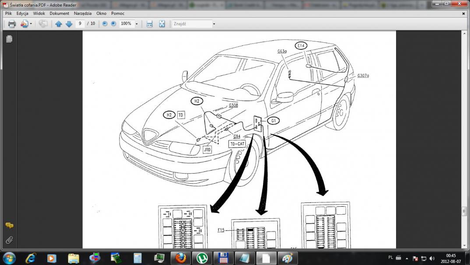Expand the 100% zoom level dropdown
This screenshot has height=265, width=470.
pyautogui.click(x=137, y=24)
